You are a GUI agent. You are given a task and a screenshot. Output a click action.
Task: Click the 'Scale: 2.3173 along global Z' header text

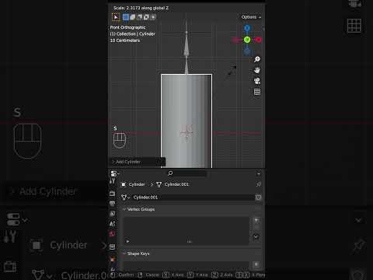[x=141, y=8]
